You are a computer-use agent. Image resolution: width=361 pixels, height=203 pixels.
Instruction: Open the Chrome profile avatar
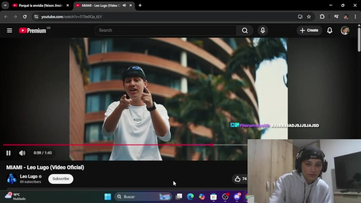tap(346, 17)
